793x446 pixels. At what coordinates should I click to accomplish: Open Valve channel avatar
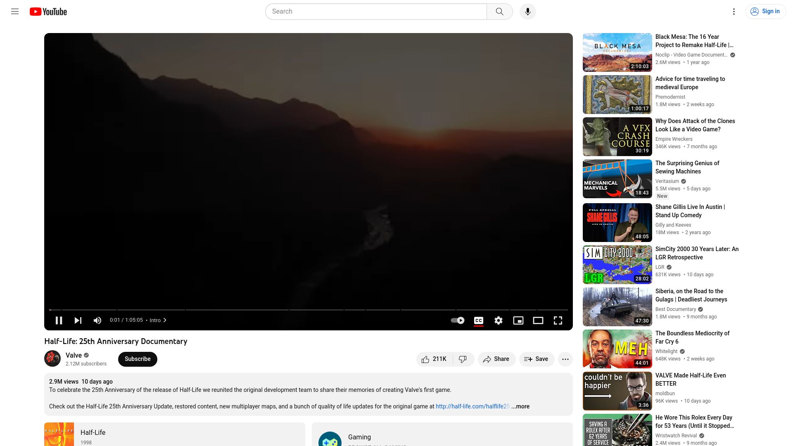(x=52, y=358)
